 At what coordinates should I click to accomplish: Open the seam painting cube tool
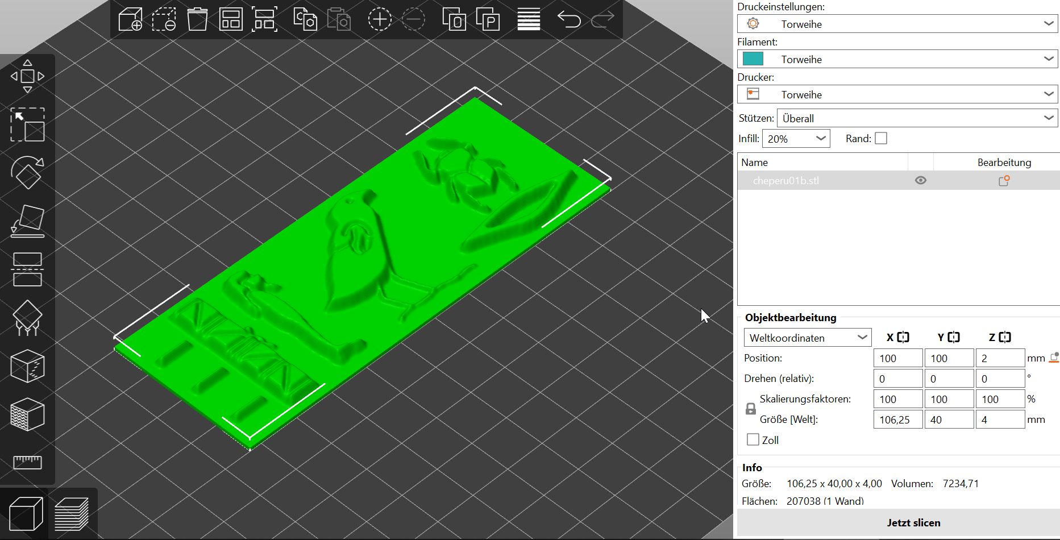27,366
